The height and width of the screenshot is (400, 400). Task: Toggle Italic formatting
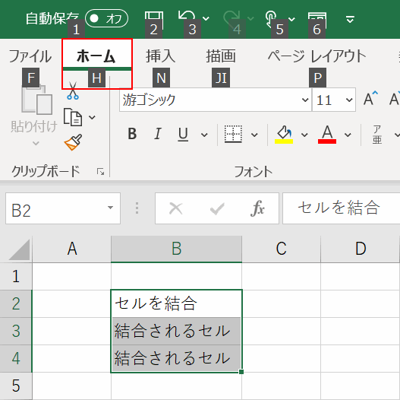(x=158, y=134)
